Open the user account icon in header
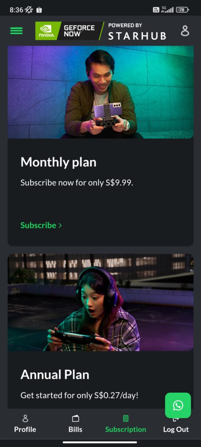 (185, 31)
